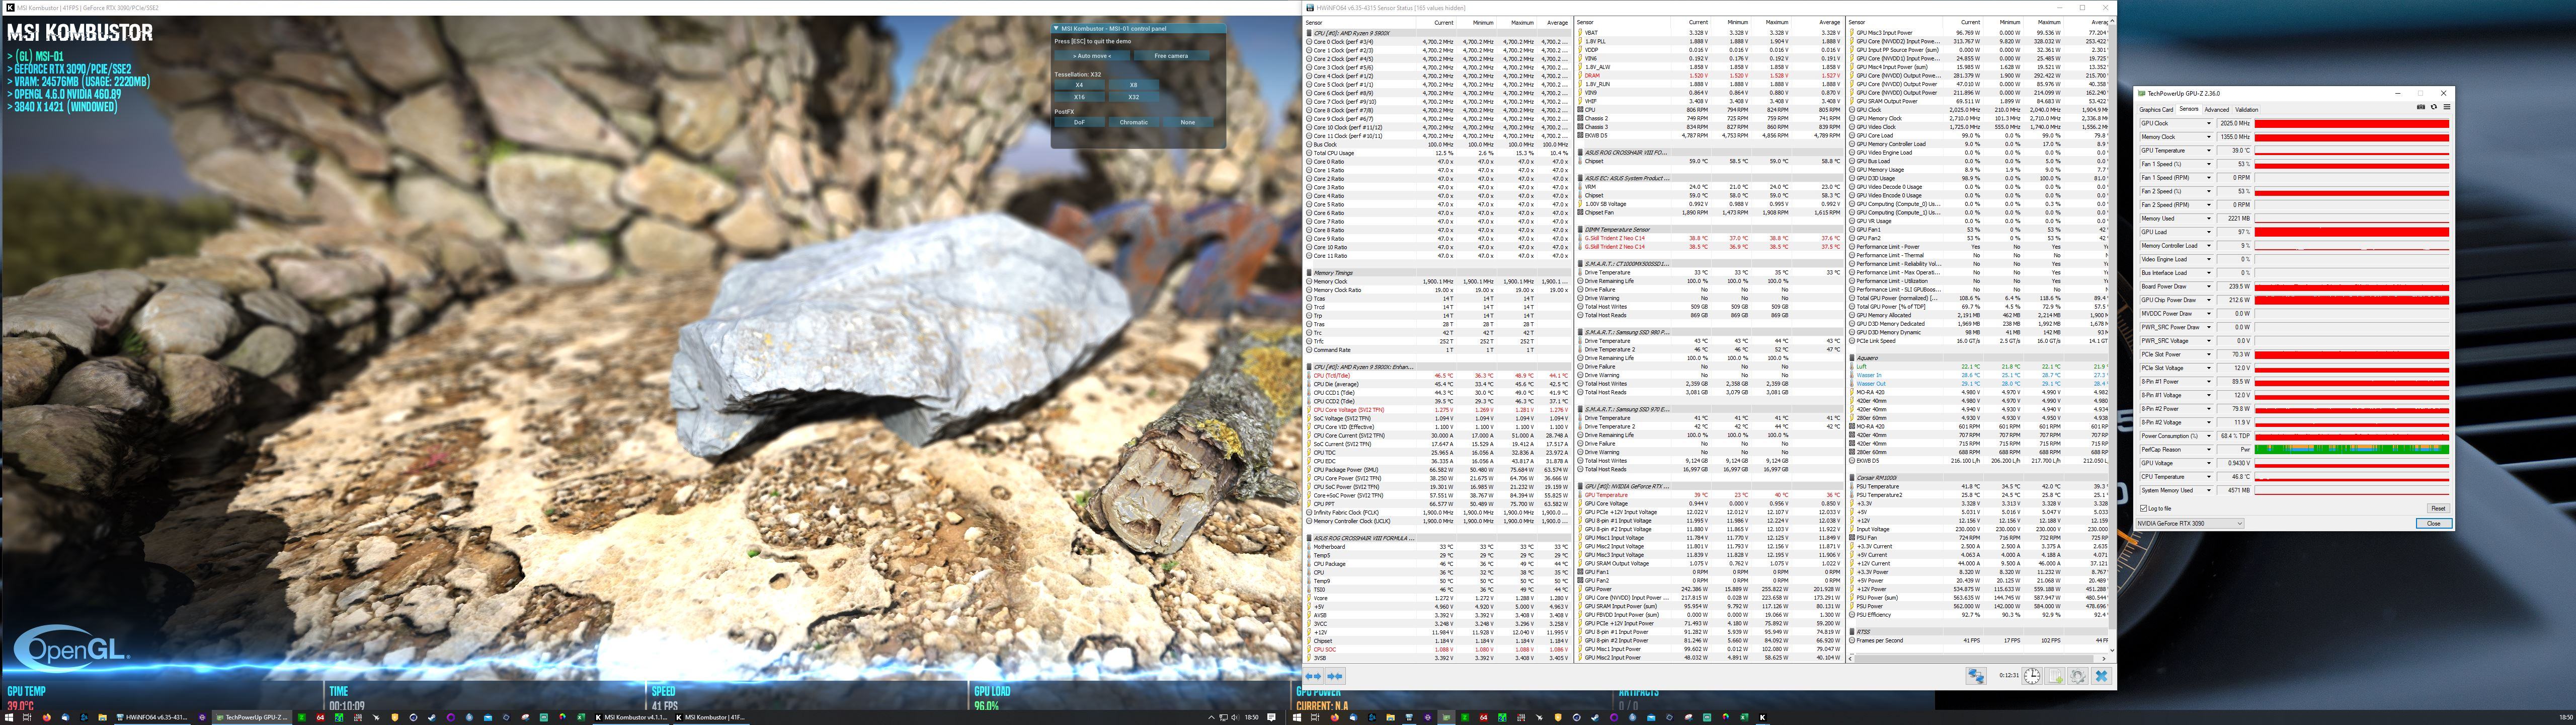Click Auto move button in Kombustor panel
The height and width of the screenshot is (725, 2576).
click(1092, 56)
